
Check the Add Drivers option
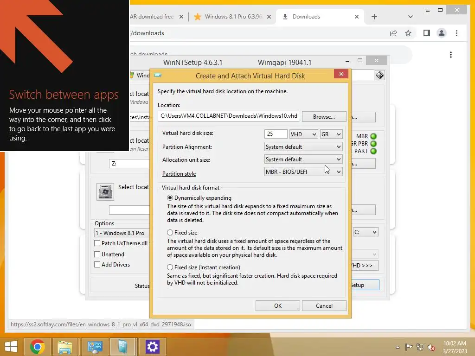(x=97, y=265)
